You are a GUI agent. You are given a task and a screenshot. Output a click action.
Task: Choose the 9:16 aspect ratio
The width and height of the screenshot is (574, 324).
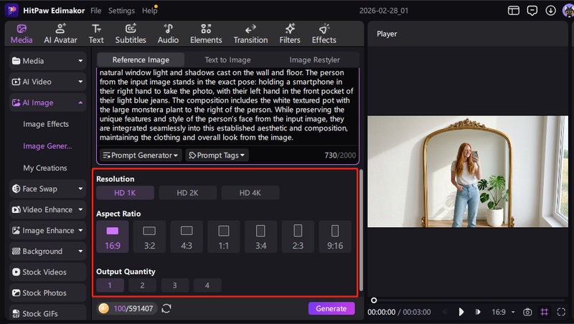tap(334, 237)
